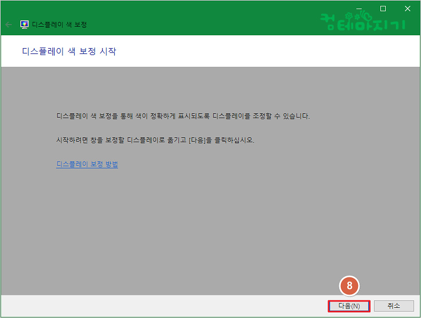
Task: Maximize the 디스플레이 색 보정 window
Action: tap(383, 9)
